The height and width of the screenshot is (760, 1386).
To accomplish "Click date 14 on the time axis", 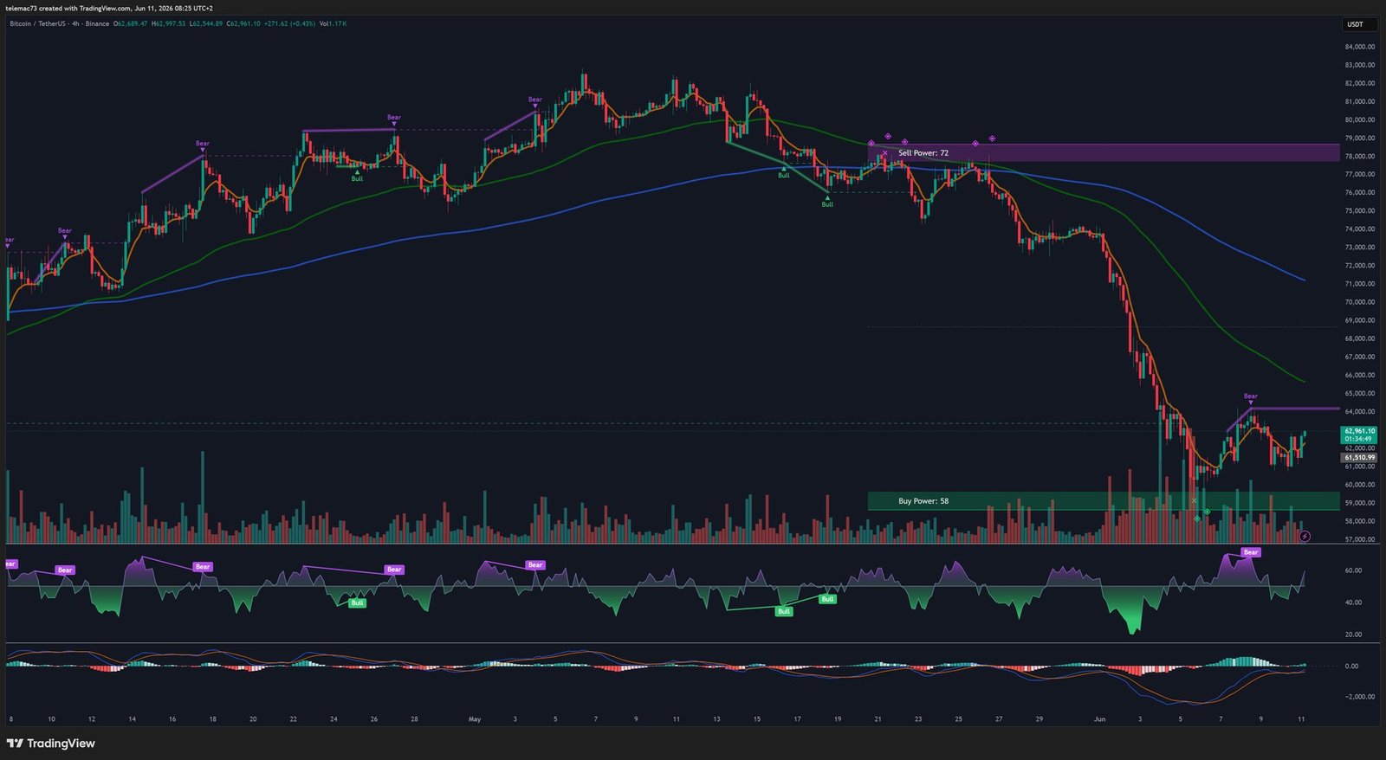I will 132,719.
